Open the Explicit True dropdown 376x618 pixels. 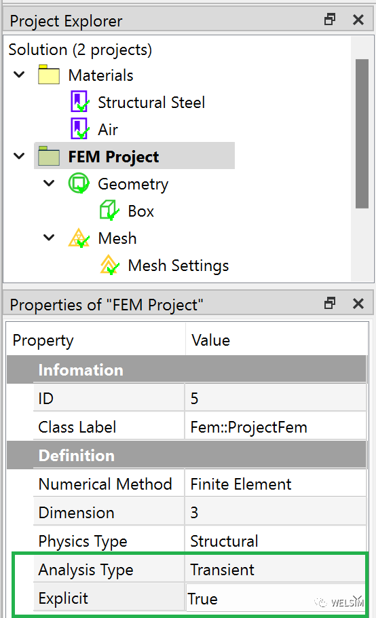[x=357, y=599]
